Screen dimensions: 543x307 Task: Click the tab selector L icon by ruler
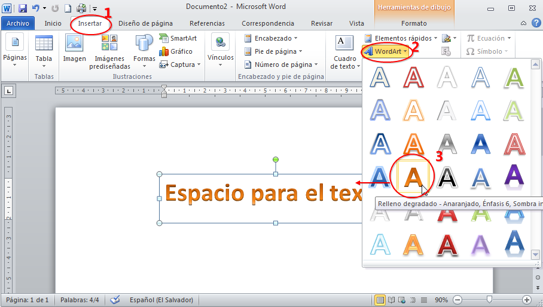point(8,91)
